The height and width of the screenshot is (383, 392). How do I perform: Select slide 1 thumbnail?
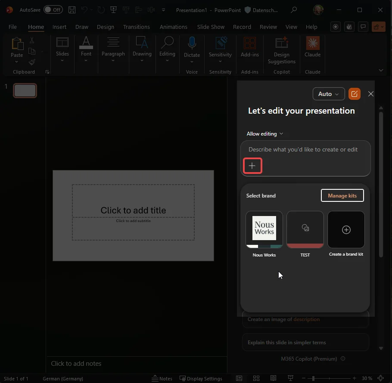[x=25, y=90]
